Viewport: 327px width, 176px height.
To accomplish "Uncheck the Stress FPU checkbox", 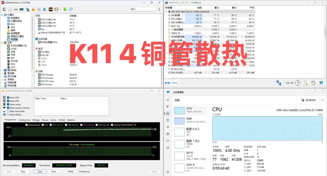I will [x=8, y=101].
